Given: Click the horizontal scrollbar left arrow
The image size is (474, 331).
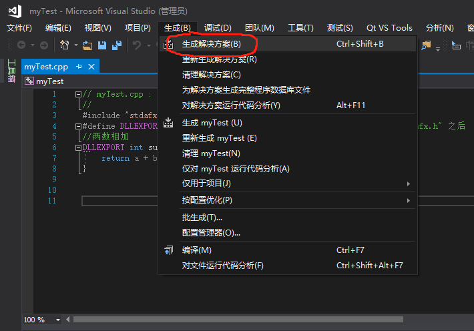Looking at the screenshot, I should (68, 320).
